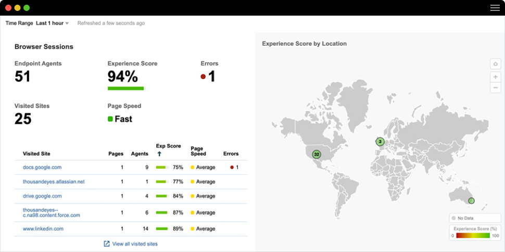
Task: Click the Experience Score color gradient legend
Action: click(x=473, y=235)
